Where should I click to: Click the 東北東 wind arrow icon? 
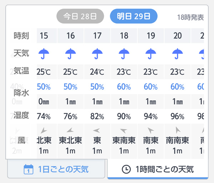[x=71, y=130]
